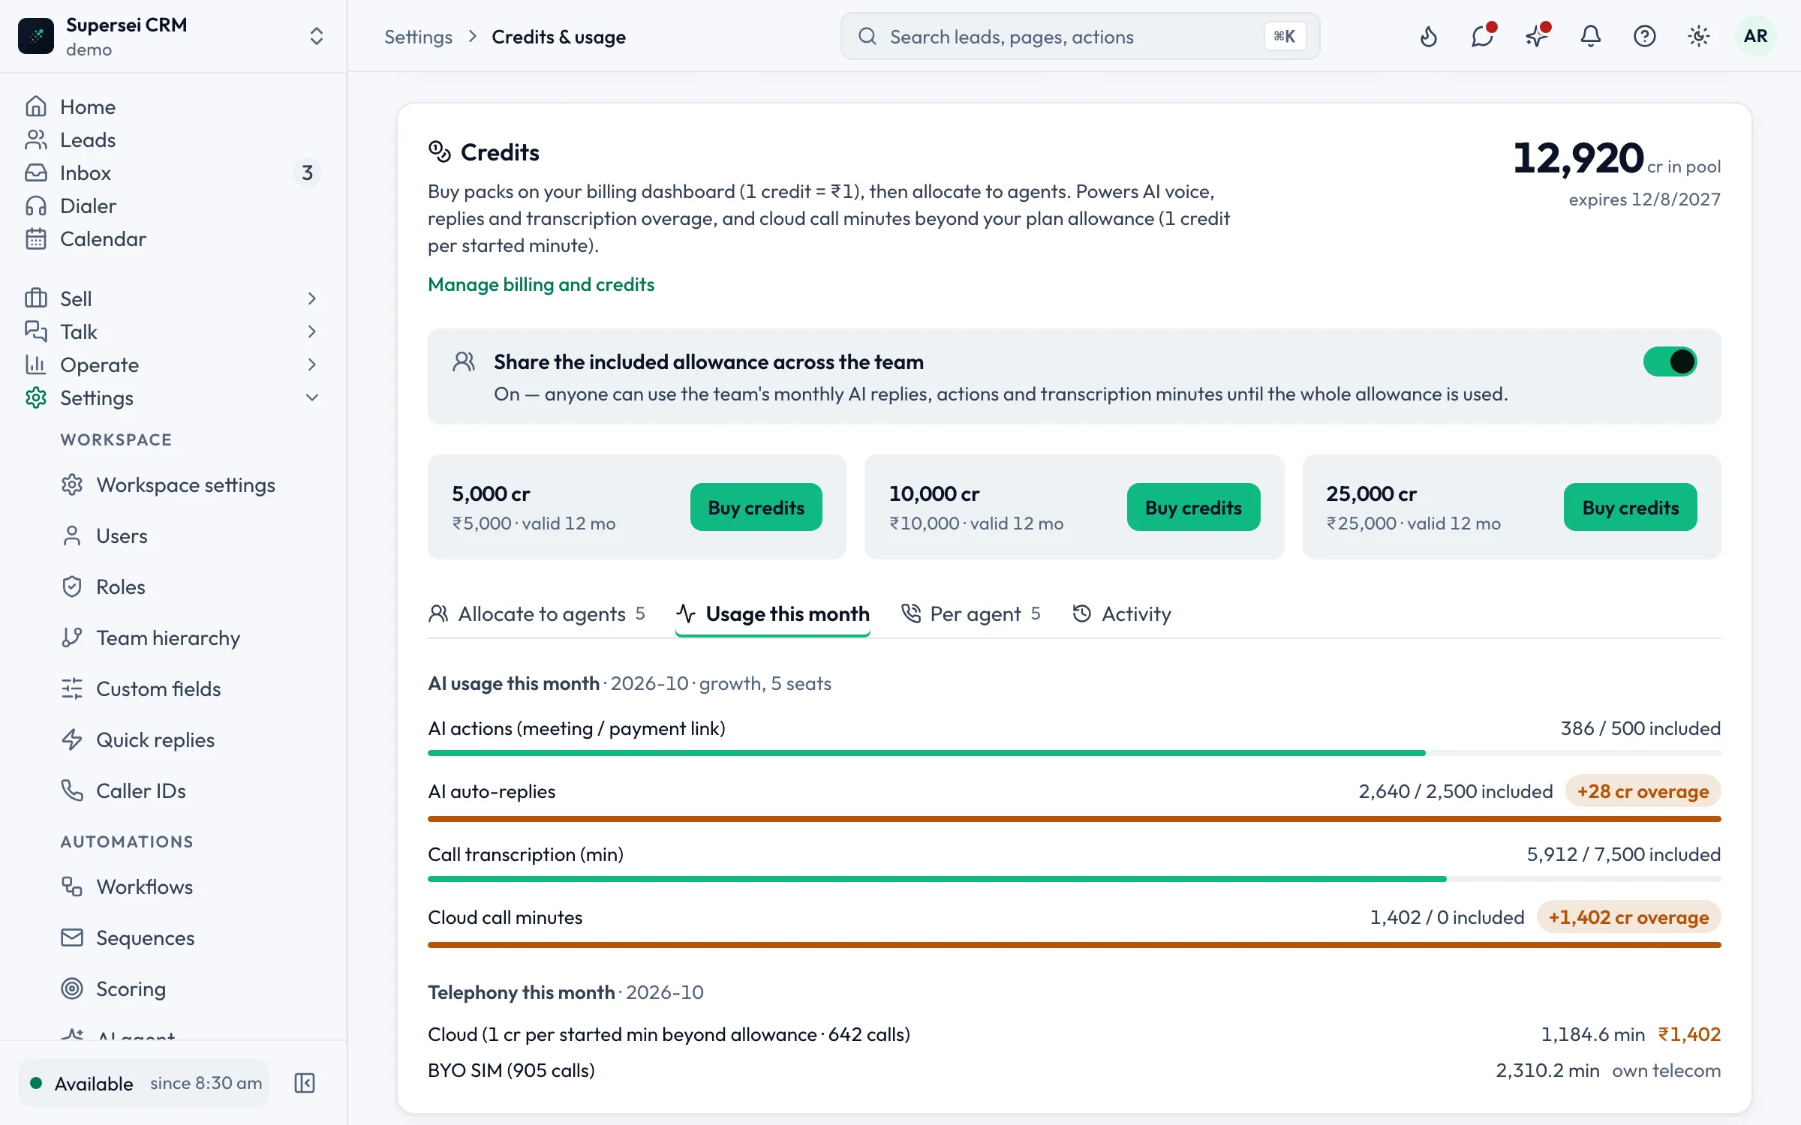This screenshot has width=1801, height=1125.
Task: Buy the 25,000 cr credit pack
Action: [x=1630, y=507]
